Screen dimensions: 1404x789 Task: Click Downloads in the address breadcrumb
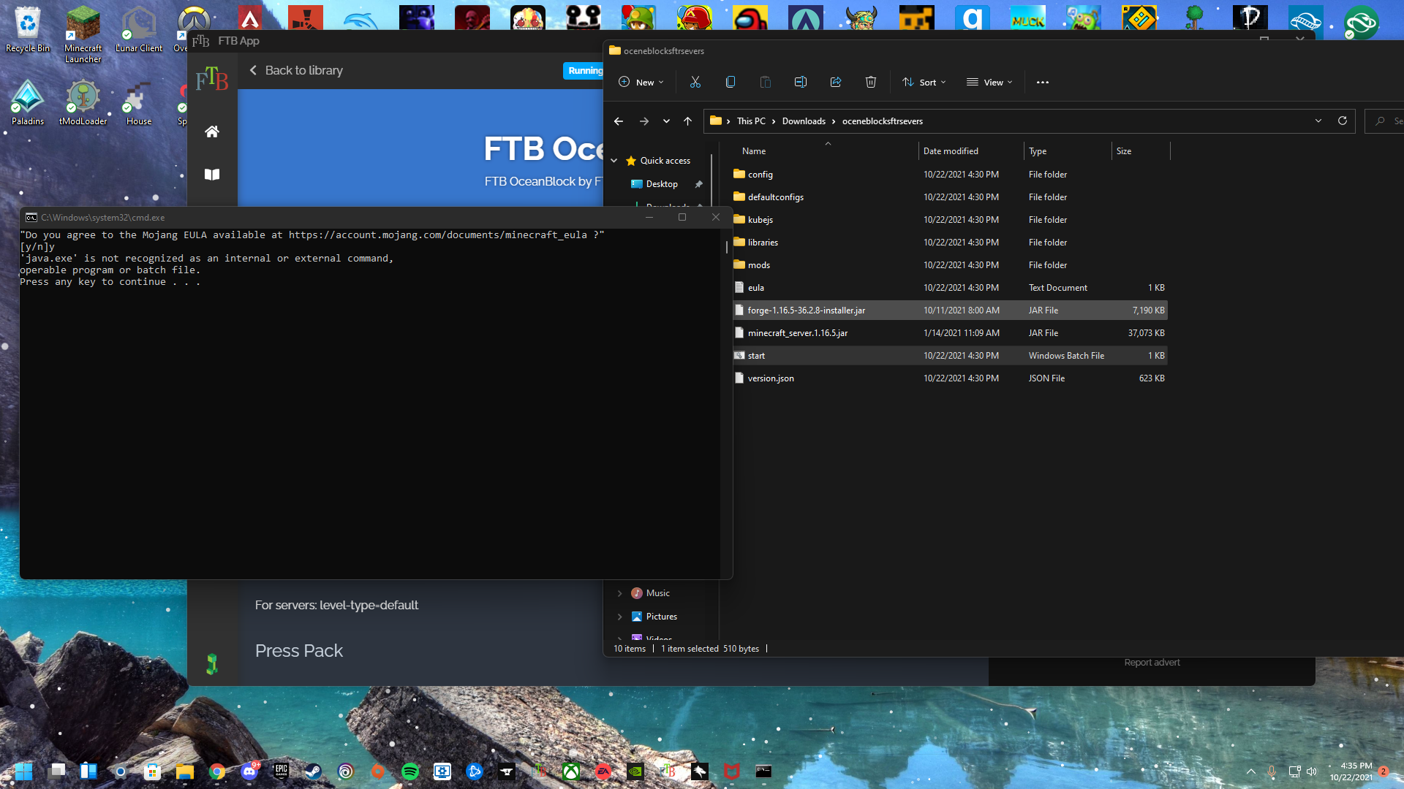point(804,121)
